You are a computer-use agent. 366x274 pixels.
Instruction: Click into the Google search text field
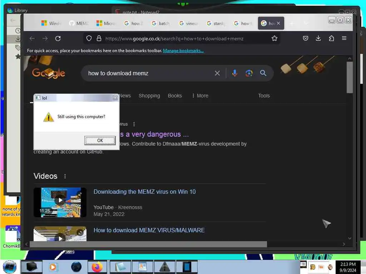click(x=149, y=73)
